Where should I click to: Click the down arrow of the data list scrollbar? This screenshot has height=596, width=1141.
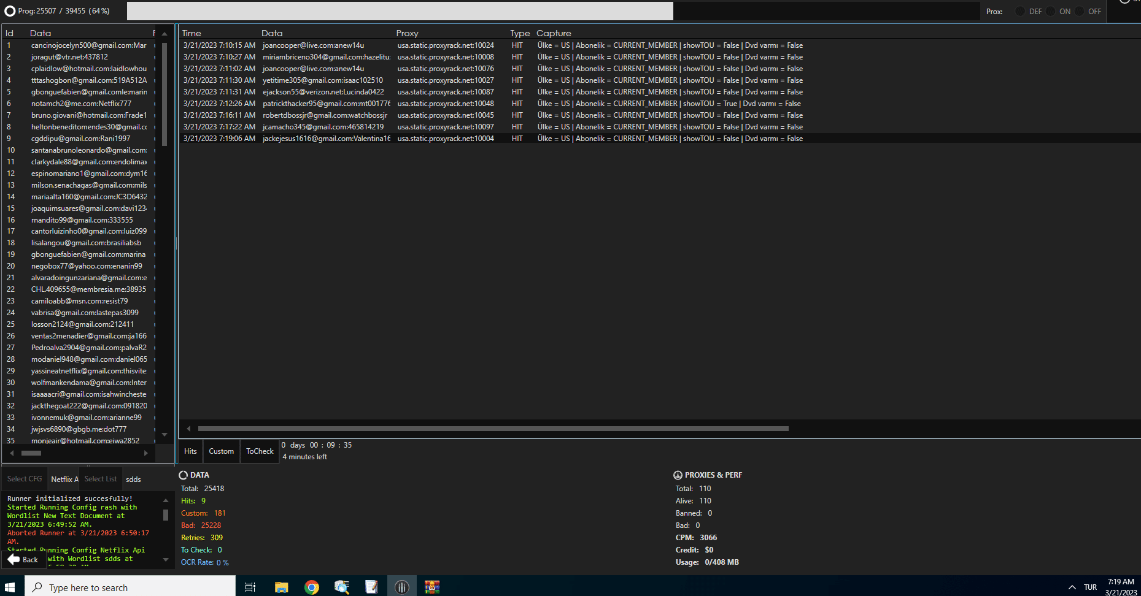pyautogui.click(x=164, y=435)
